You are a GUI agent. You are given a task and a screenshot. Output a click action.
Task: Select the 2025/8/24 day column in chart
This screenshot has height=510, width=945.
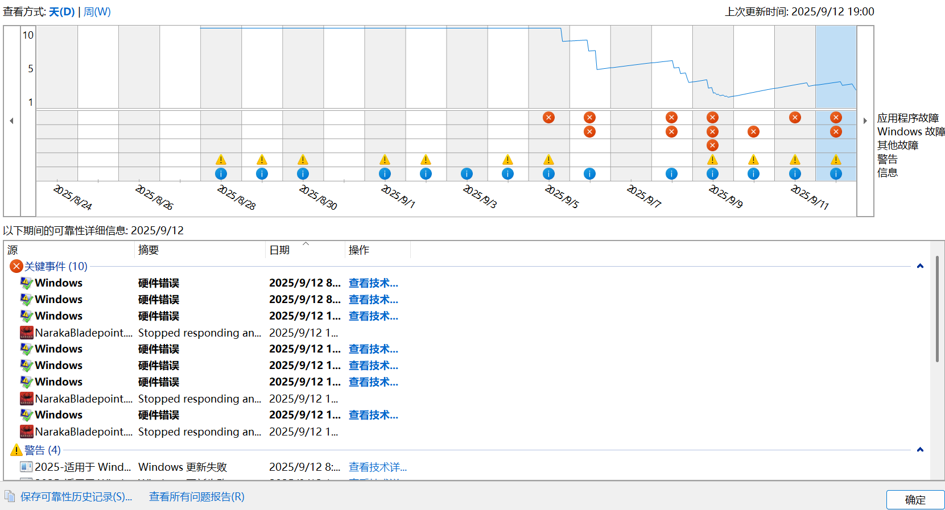(57, 103)
